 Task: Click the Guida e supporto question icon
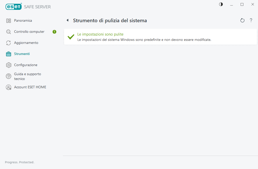coord(9,76)
